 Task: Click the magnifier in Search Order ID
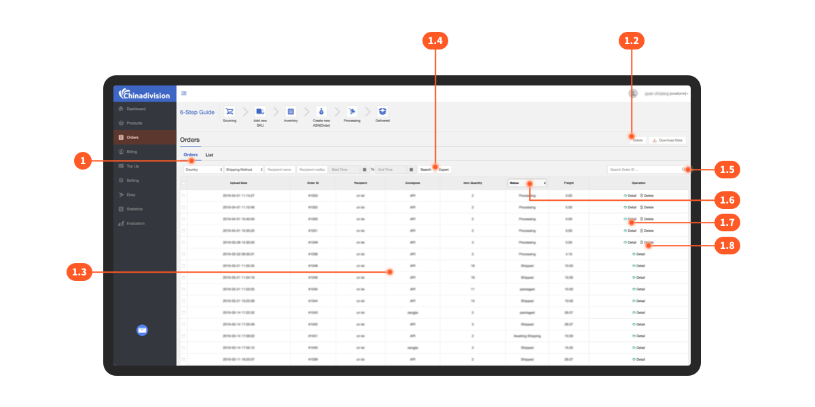[683, 169]
